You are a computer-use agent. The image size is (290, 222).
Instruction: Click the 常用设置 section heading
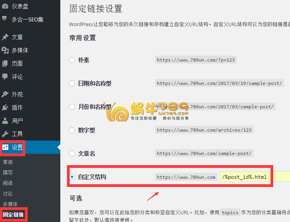pos(83,38)
